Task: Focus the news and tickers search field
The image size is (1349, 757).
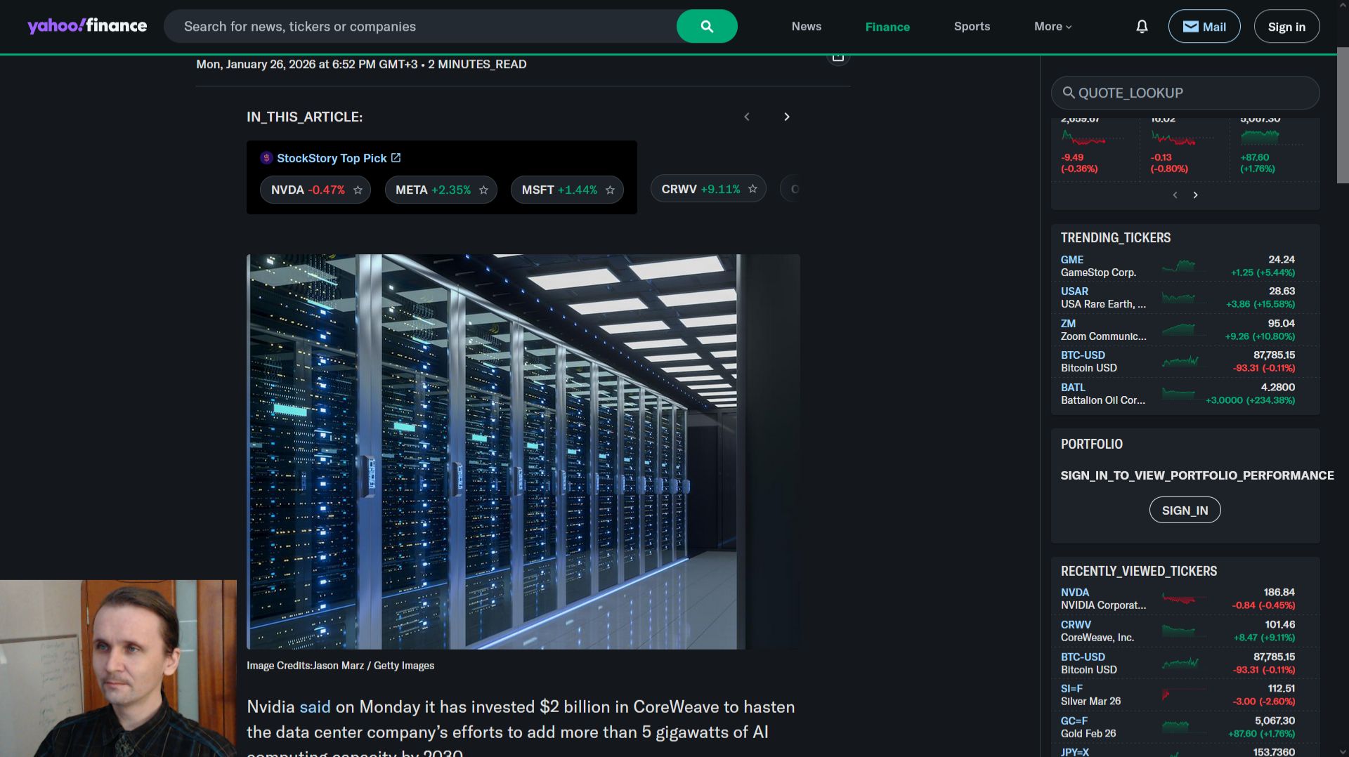Action: [420, 26]
